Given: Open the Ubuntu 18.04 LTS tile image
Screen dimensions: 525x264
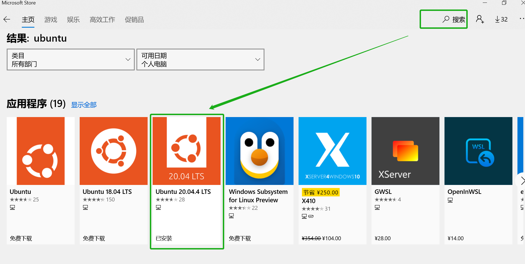Looking at the screenshot, I should (x=113, y=151).
